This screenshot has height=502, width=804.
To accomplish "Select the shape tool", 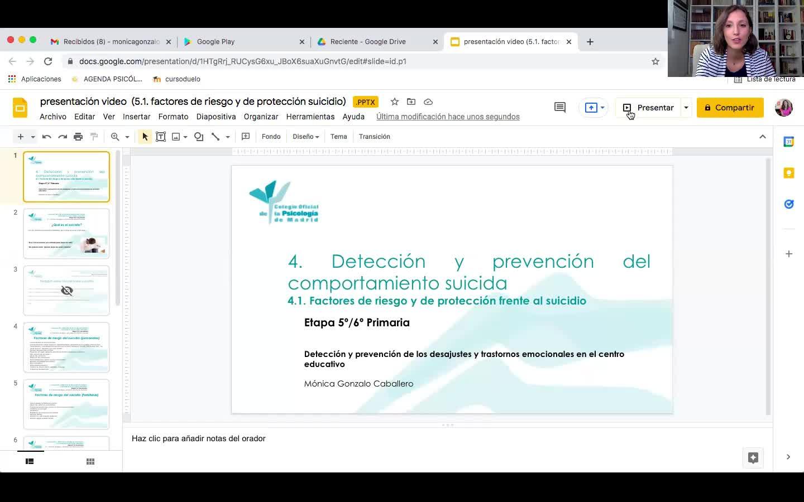I will 199,137.
